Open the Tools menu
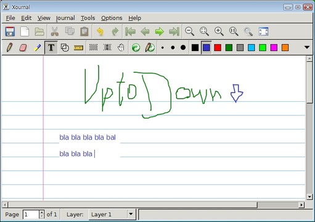The height and width of the screenshot is (222, 315). coord(88,18)
